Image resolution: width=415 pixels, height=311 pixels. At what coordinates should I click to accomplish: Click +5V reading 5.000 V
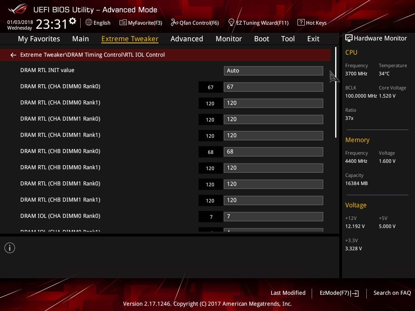click(387, 226)
